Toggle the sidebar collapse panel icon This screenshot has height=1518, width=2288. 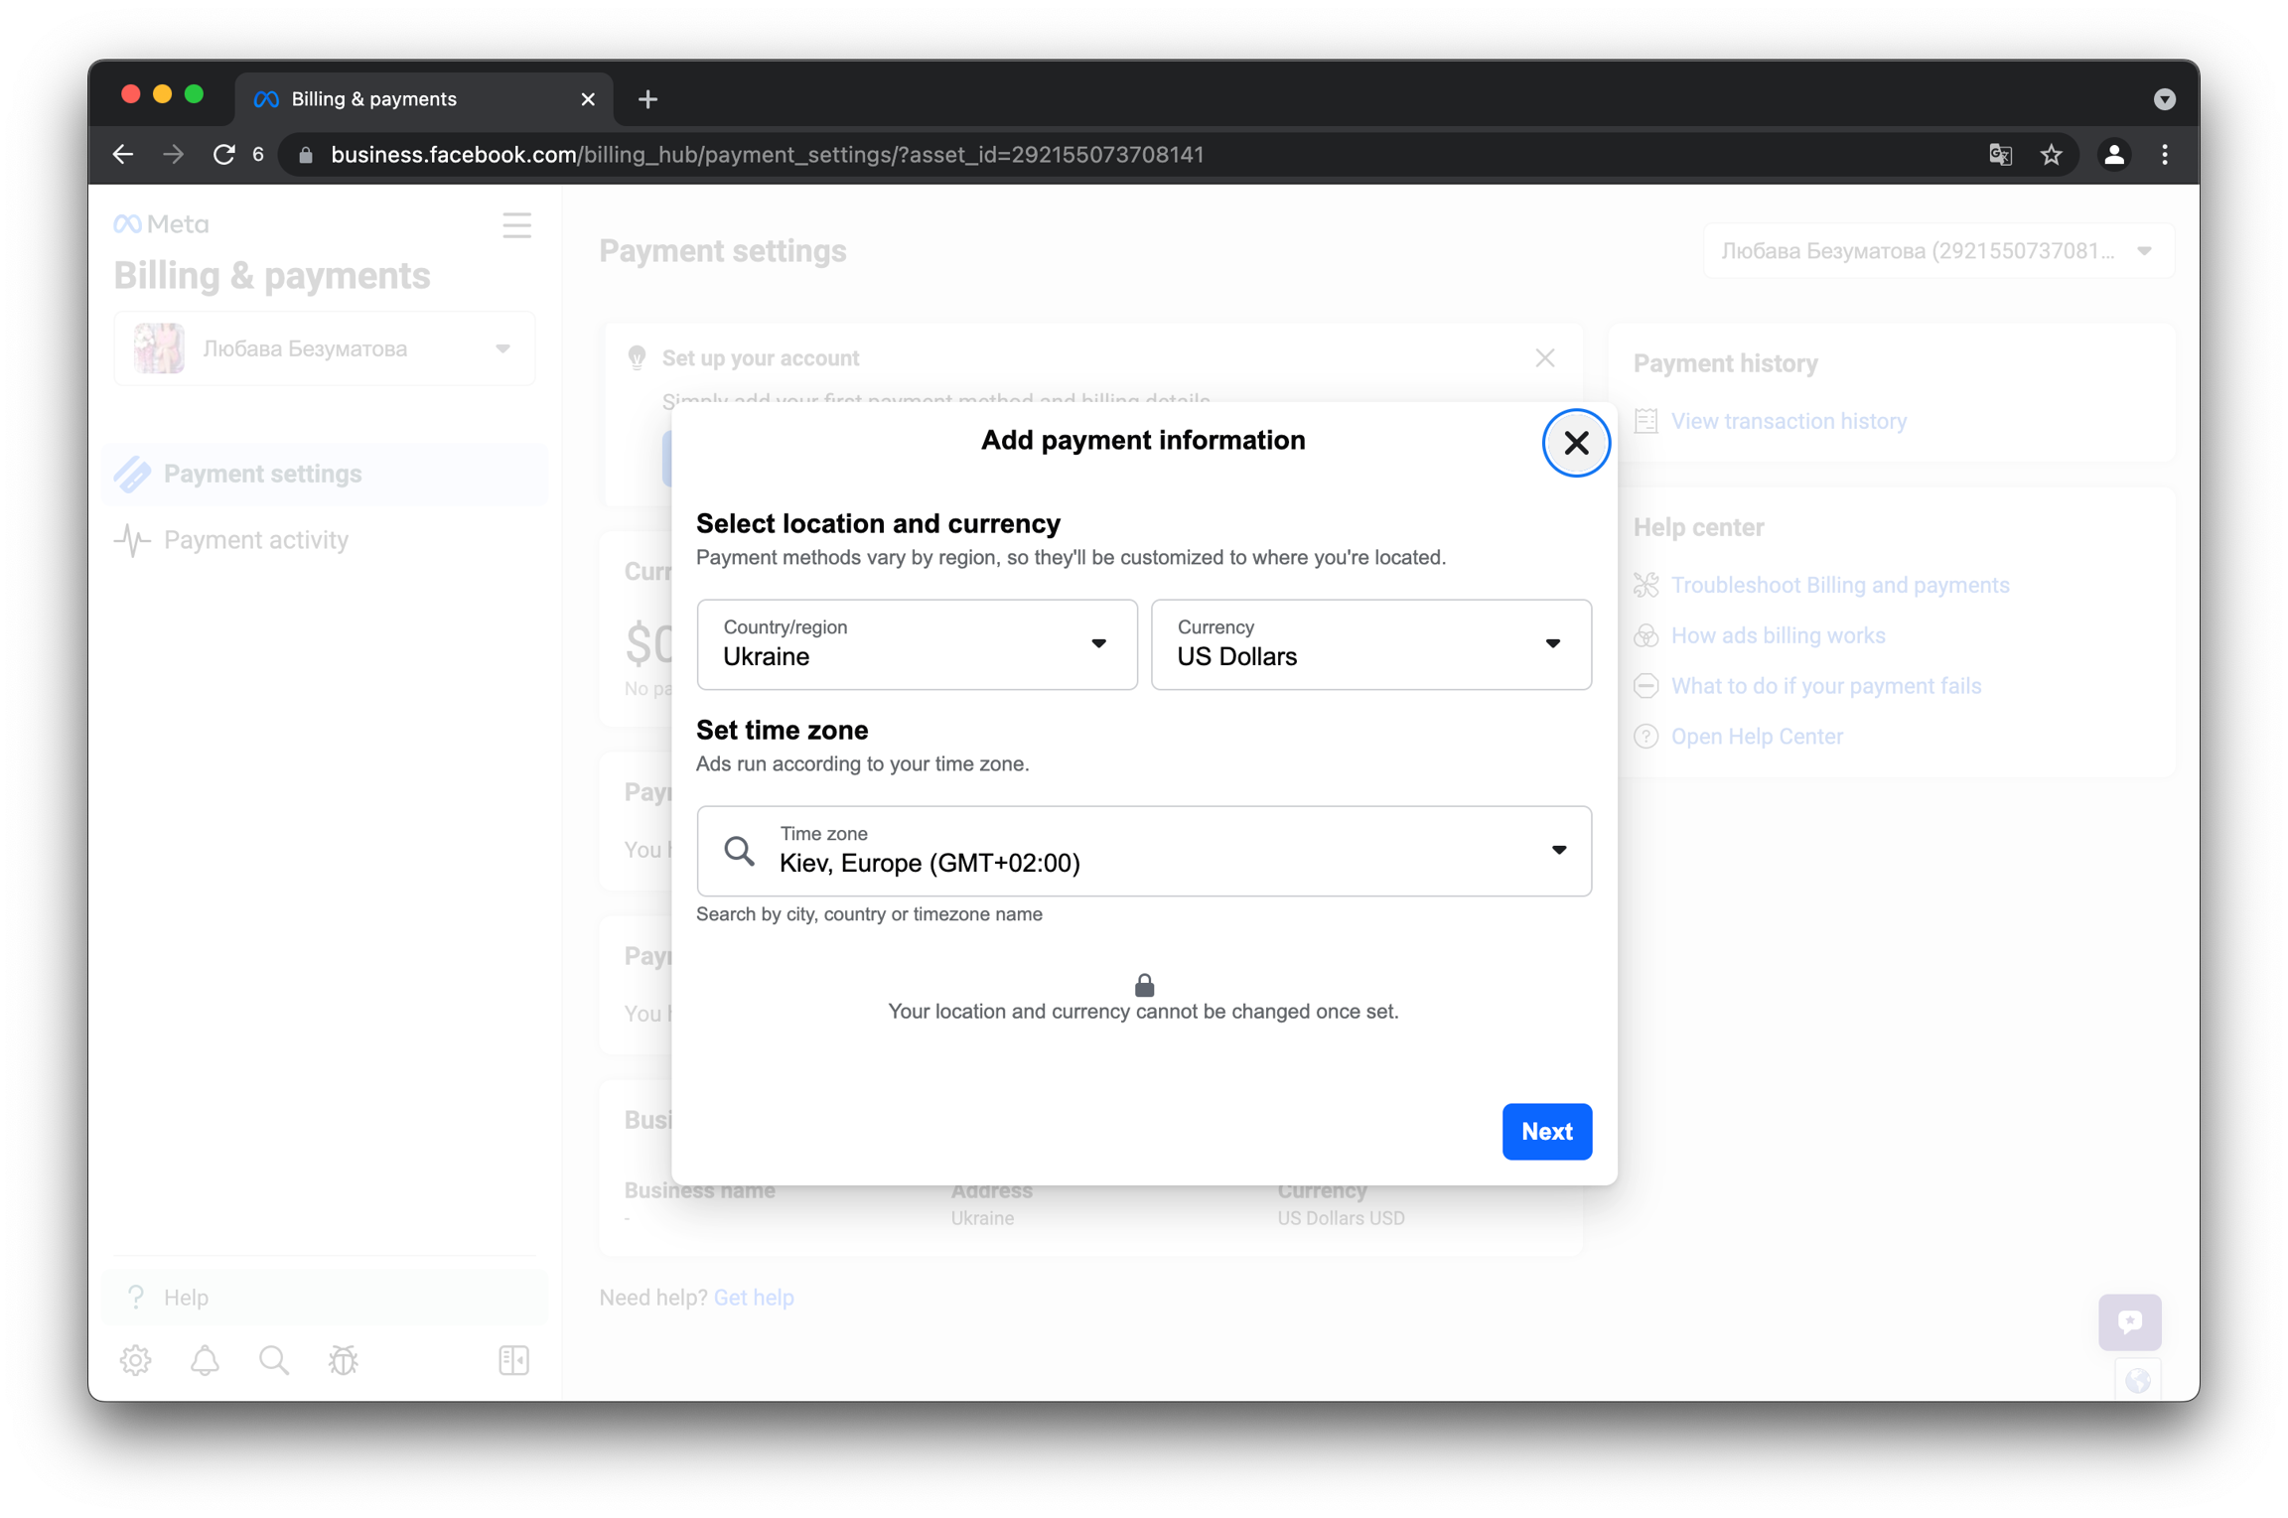[x=513, y=1359]
